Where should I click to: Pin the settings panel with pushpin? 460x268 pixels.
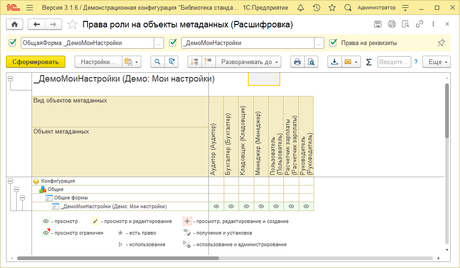pyautogui.click(x=441, y=43)
